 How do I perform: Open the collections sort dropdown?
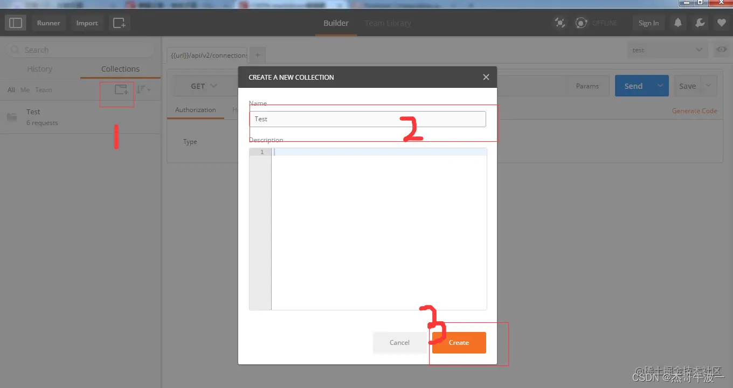[x=143, y=89]
